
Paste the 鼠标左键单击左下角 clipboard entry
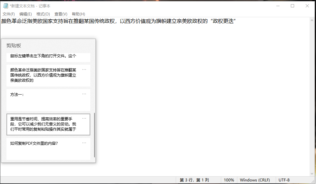click(48, 57)
